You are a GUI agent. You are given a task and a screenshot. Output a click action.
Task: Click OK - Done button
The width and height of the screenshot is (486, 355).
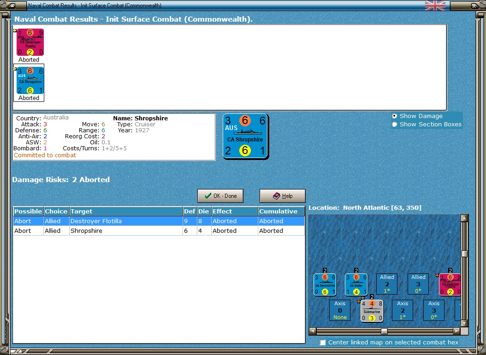[x=220, y=196]
